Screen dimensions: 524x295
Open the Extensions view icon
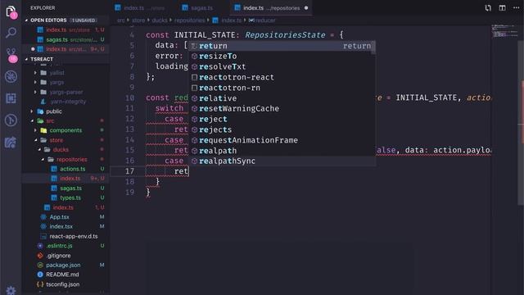[11, 98]
